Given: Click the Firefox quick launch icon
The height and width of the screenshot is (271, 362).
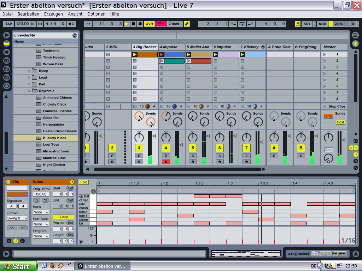Looking at the screenshot, I should [53, 266].
